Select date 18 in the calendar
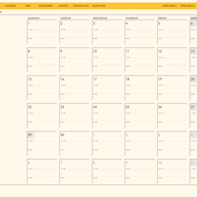This screenshot has height=197, width=197. [128, 79]
